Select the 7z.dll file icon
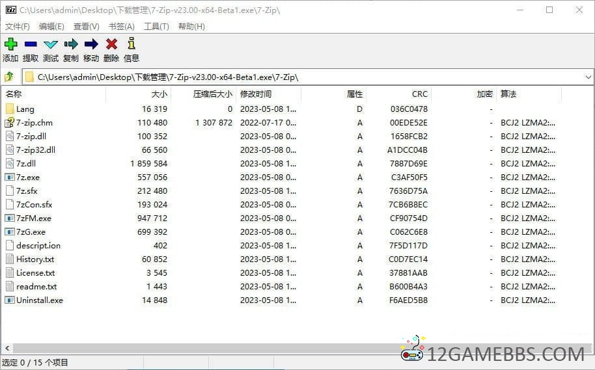Viewport: 595px width, 370px height. (10, 163)
